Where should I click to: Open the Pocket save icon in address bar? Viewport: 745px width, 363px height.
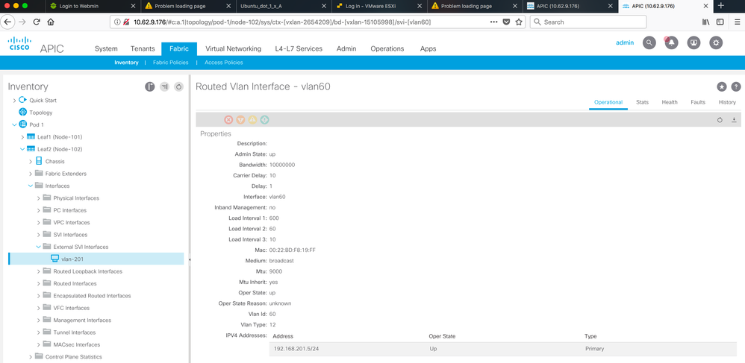pos(506,22)
